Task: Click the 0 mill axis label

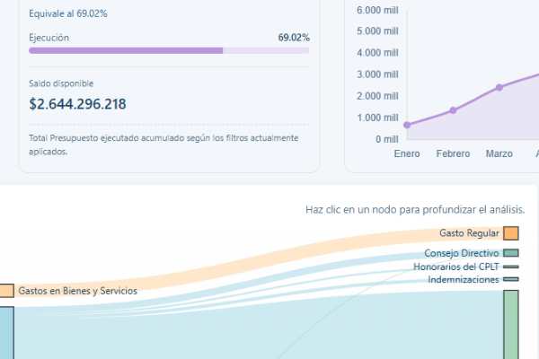Action: [x=387, y=139]
